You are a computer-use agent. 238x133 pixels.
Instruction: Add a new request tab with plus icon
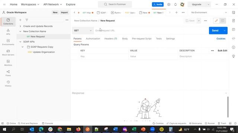pyautogui.click(x=176, y=13)
